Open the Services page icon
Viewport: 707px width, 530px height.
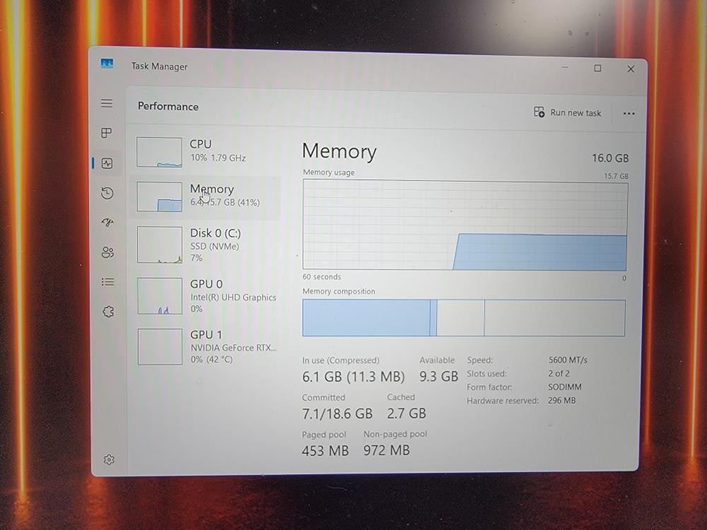(x=107, y=312)
